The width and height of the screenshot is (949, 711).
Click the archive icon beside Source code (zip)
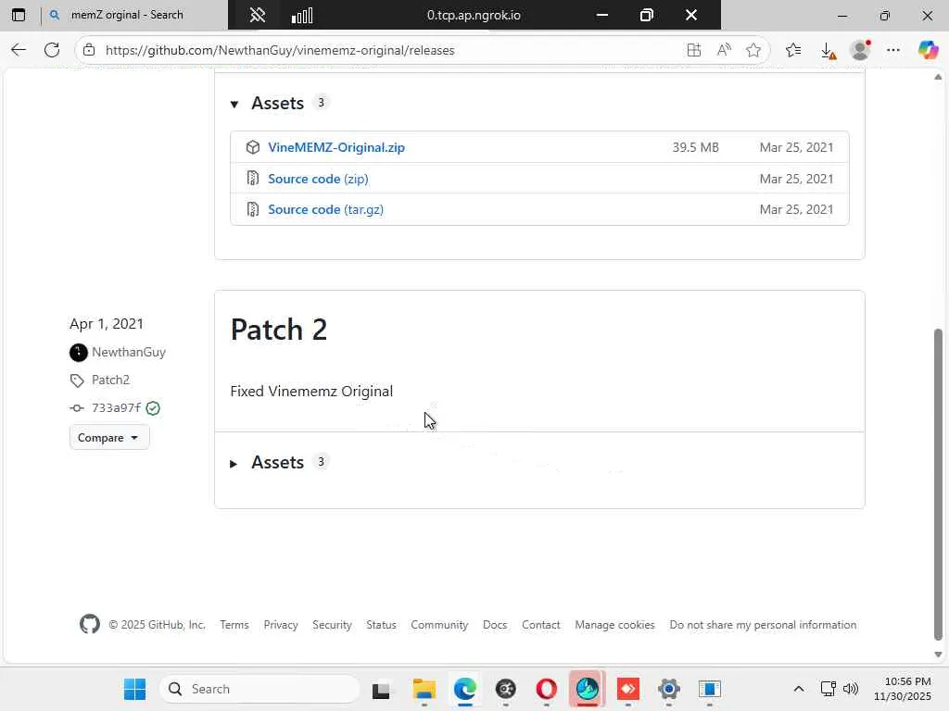(x=253, y=179)
